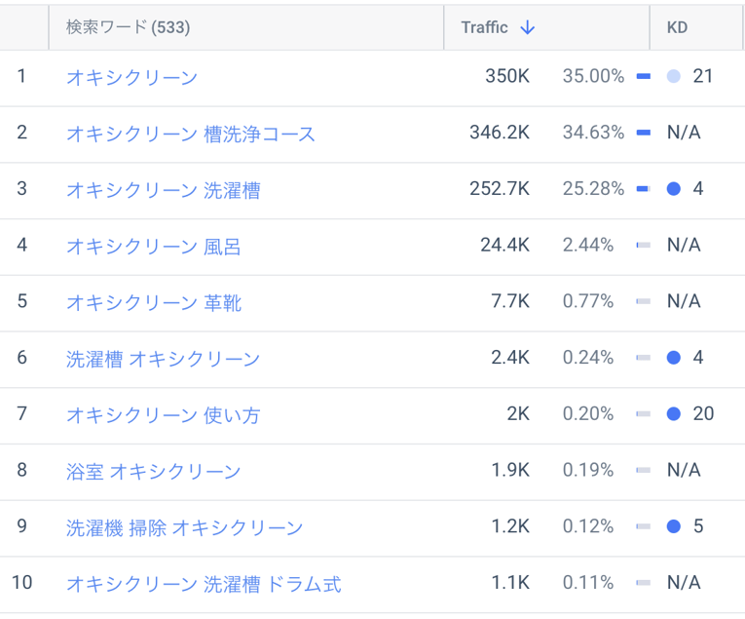Click the 25.28% traffic share bar
The image size is (745, 619).
point(643,189)
